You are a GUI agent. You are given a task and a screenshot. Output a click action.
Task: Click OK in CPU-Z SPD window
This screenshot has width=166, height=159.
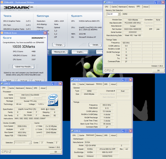(158, 70)
